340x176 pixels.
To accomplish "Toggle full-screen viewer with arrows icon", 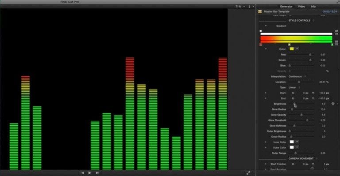I will [x=248, y=173].
